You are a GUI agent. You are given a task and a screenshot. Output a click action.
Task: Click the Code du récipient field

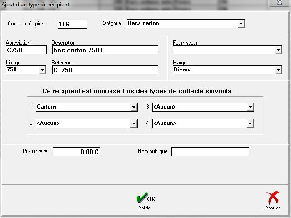[72, 24]
